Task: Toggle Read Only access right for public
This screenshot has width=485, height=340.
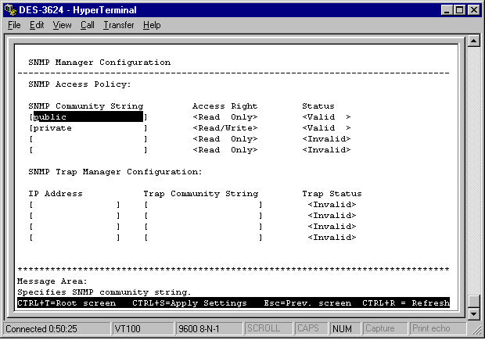Action: [225, 117]
